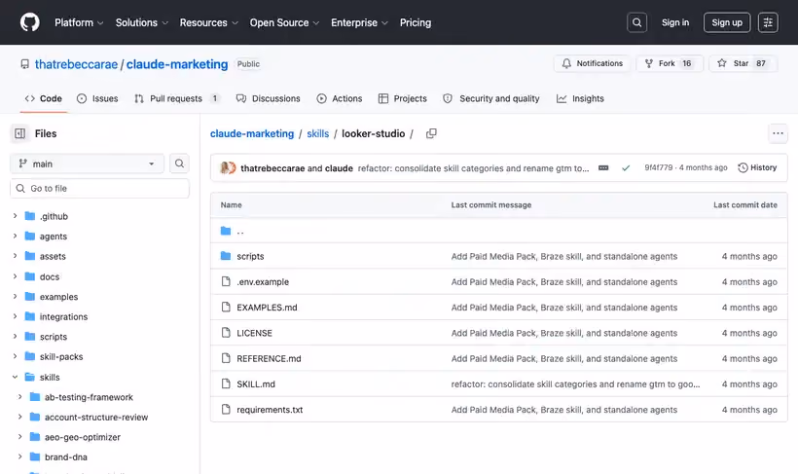This screenshot has height=474, width=798.
Task: Open commit hash 9f4f779
Action: pyautogui.click(x=658, y=167)
